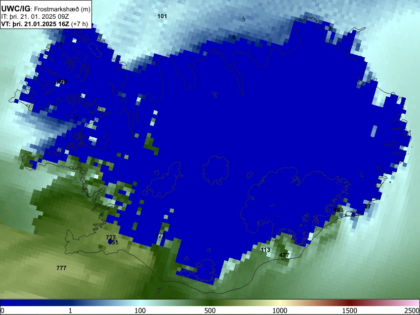Click the "1500" label on the color scale
The image size is (420, 315).
click(x=350, y=311)
